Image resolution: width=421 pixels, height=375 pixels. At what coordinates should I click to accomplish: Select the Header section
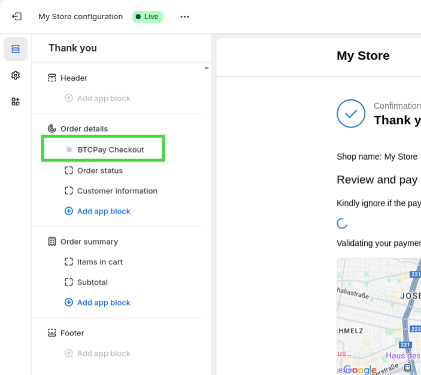[74, 78]
